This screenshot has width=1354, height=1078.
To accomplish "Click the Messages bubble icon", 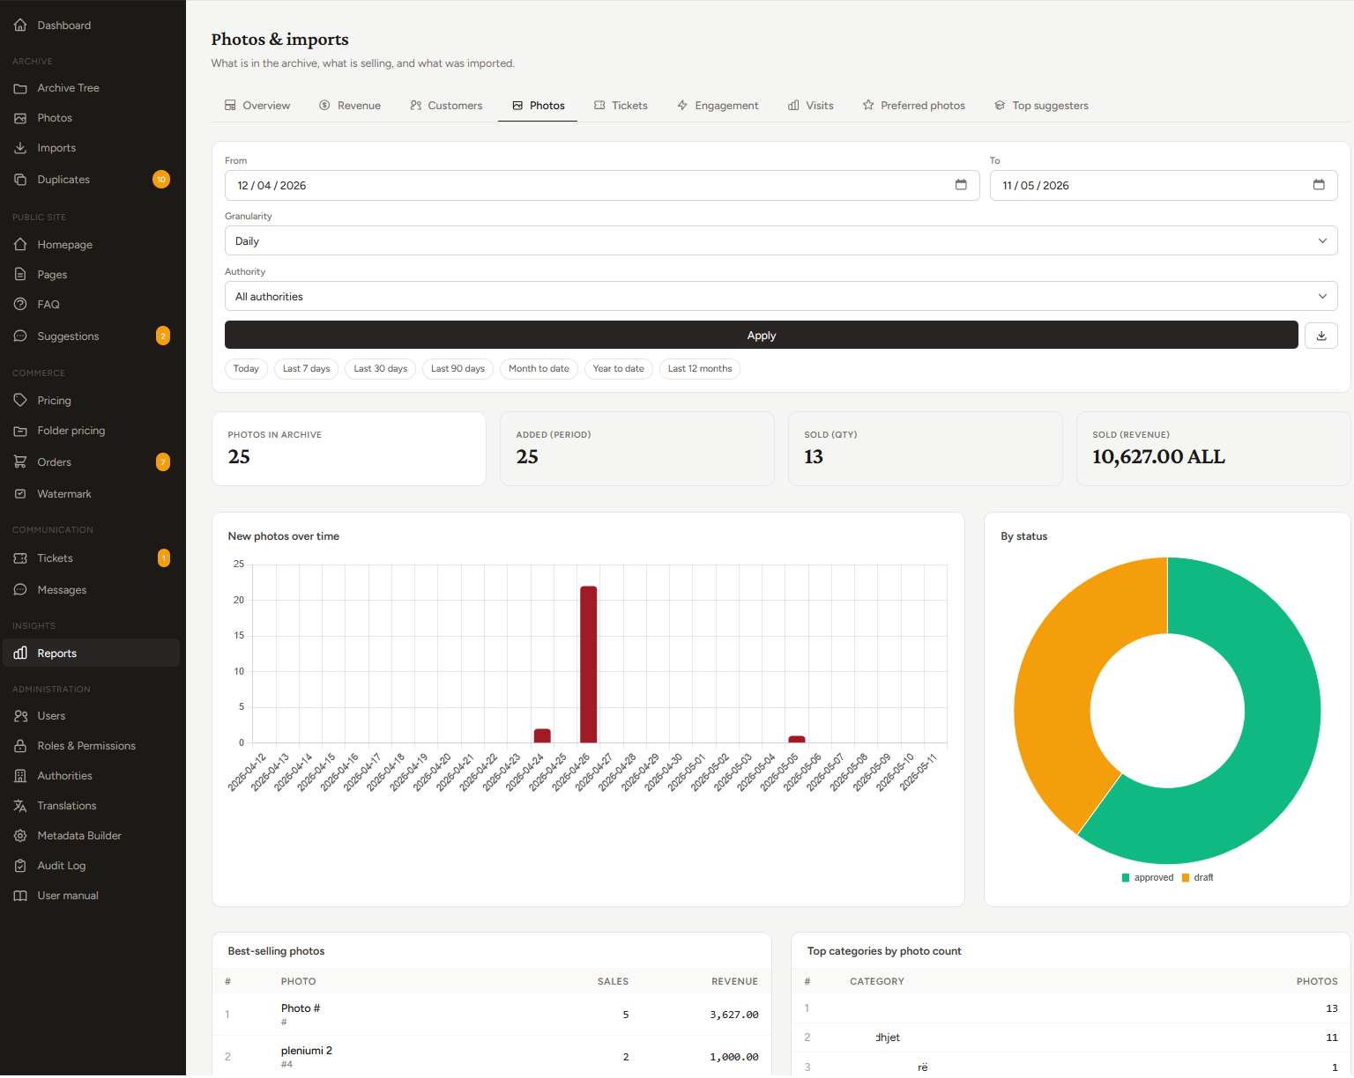I will click(x=20, y=590).
